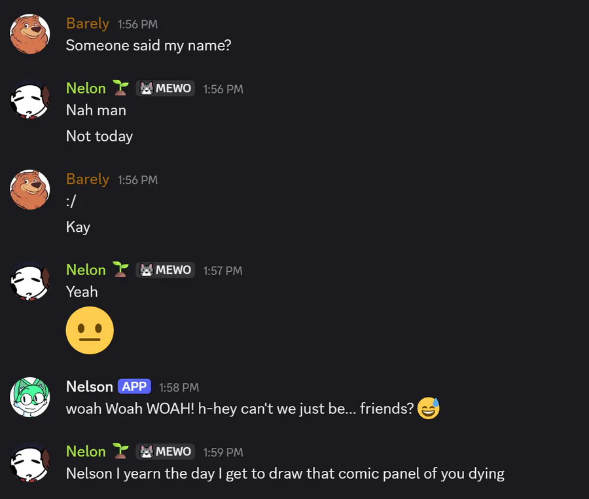
Task: Click the seedling icon in the 1:59 PM message header
Action: point(120,451)
